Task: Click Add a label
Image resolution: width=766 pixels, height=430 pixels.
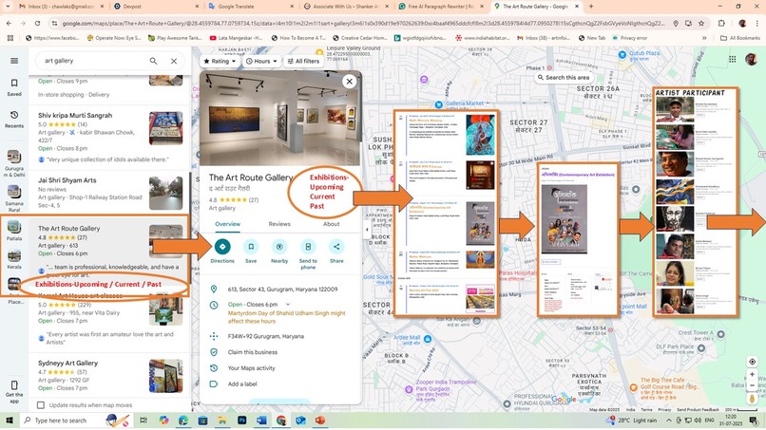Action: 242,384
